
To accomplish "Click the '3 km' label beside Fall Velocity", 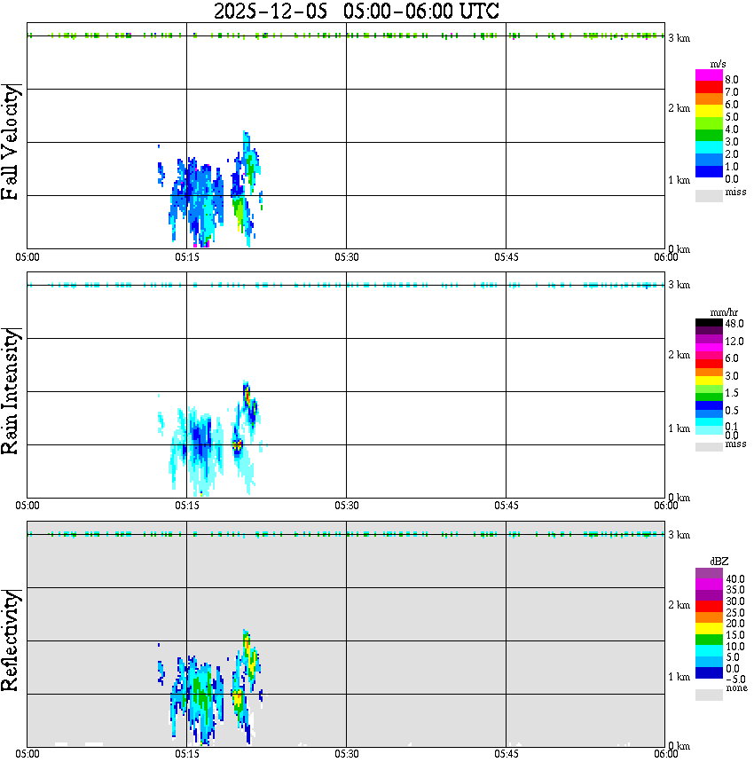I will (x=679, y=38).
